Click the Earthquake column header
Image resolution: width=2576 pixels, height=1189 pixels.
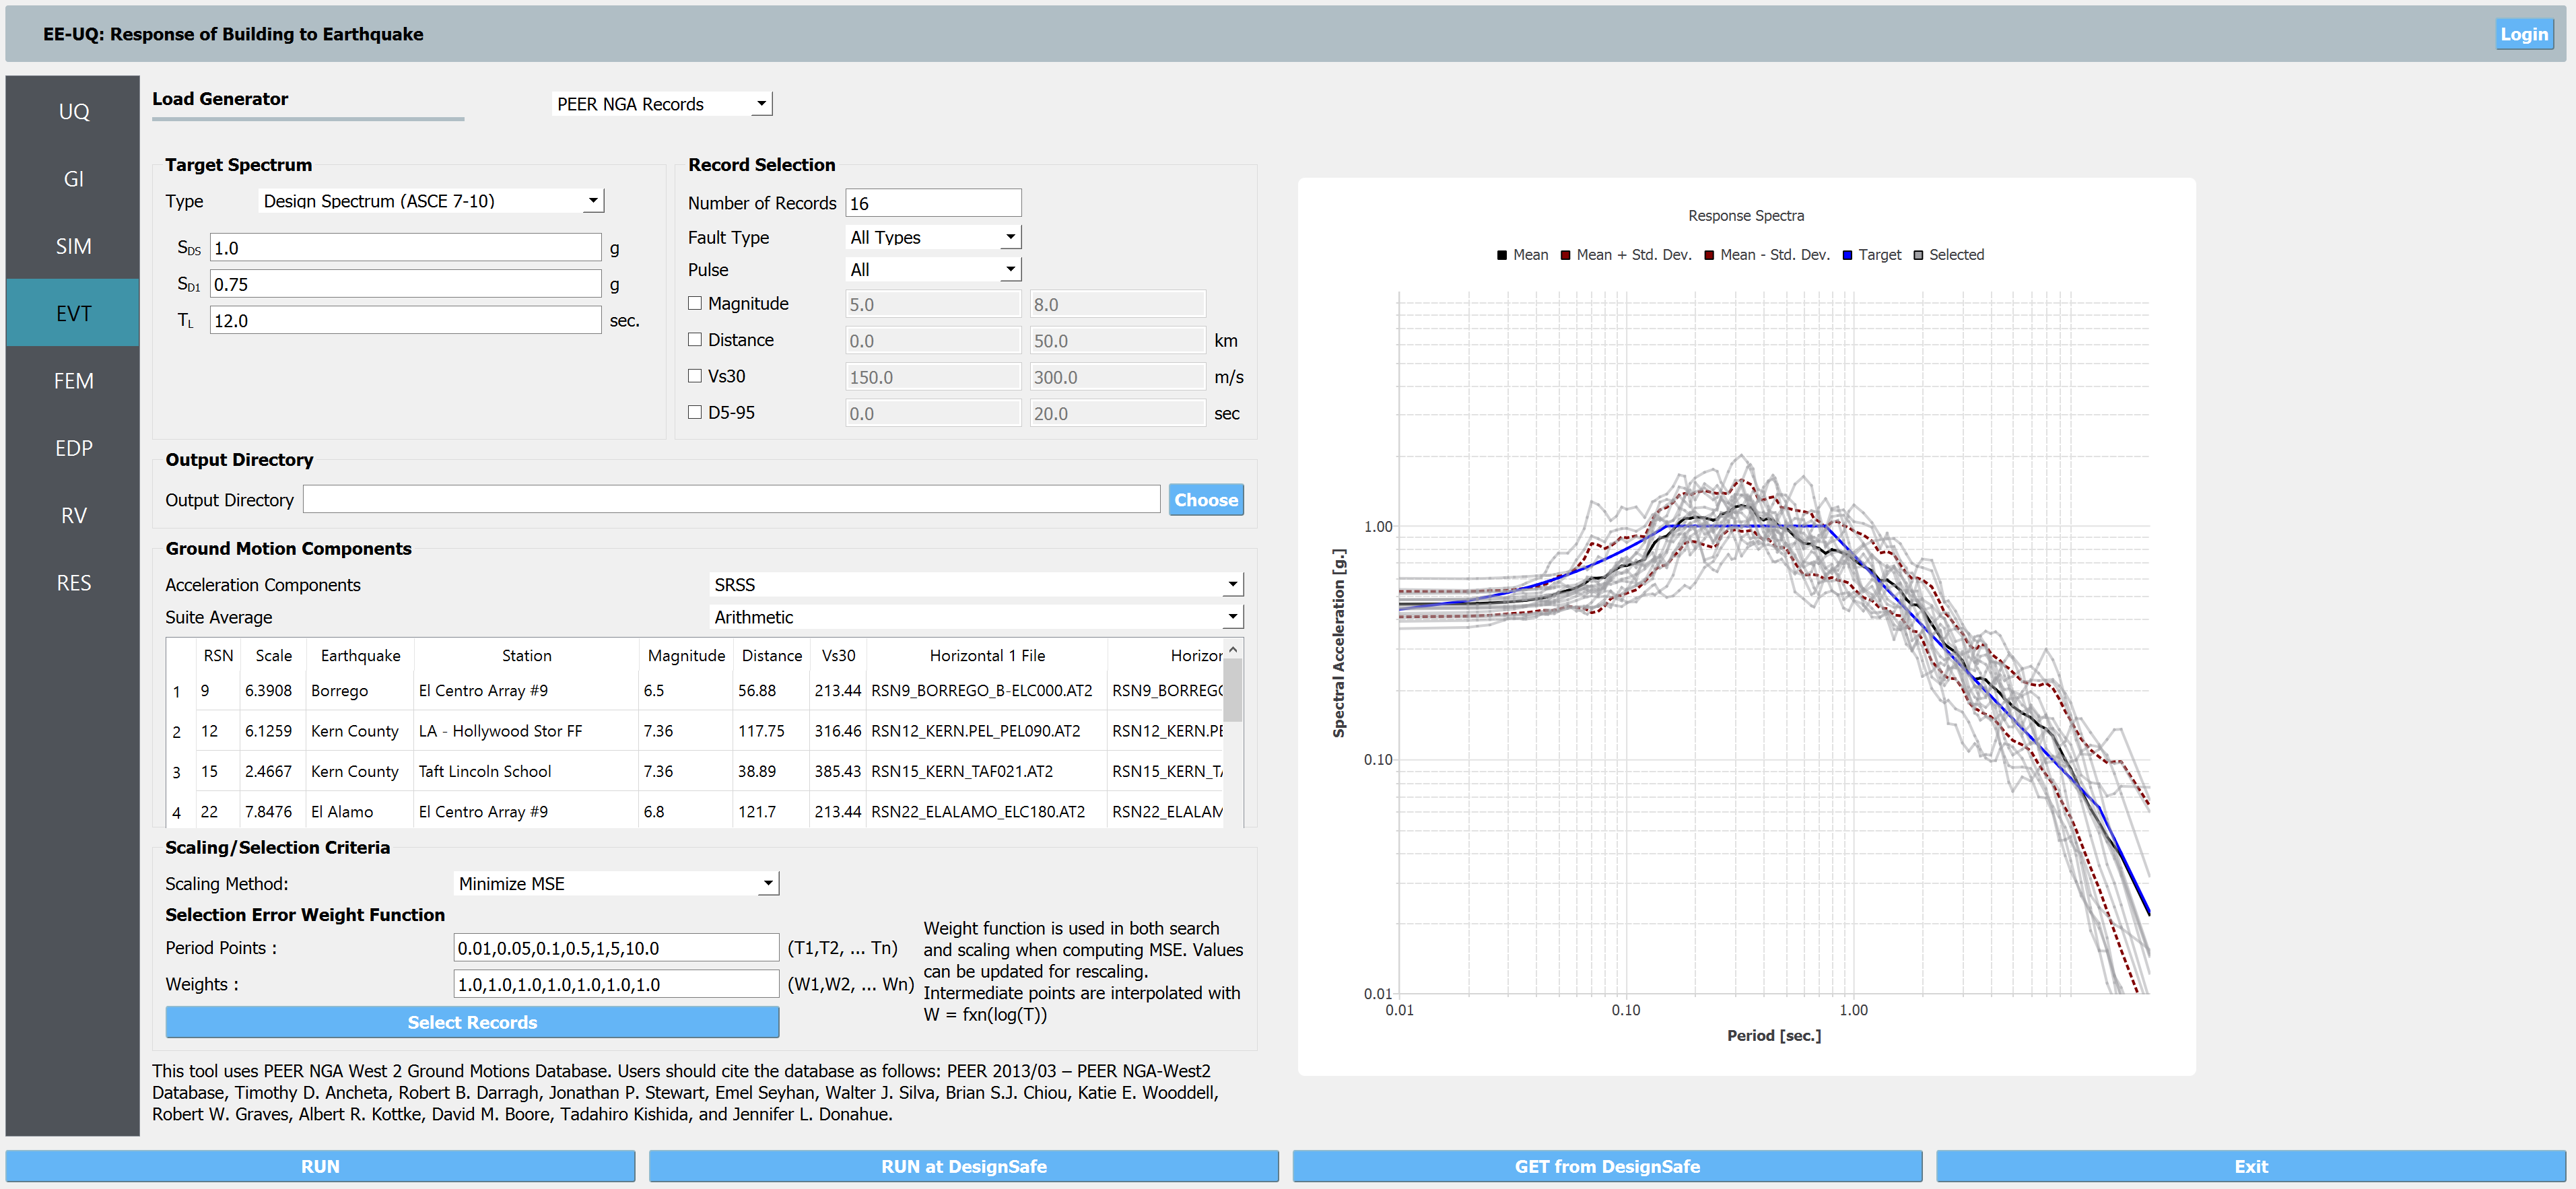click(360, 655)
